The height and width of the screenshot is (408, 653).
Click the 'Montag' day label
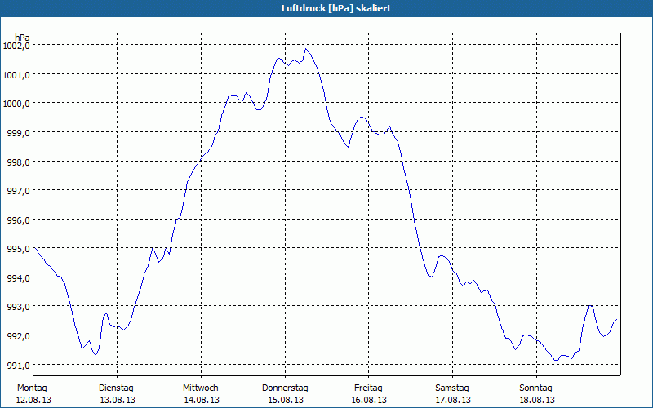[x=32, y=388]
